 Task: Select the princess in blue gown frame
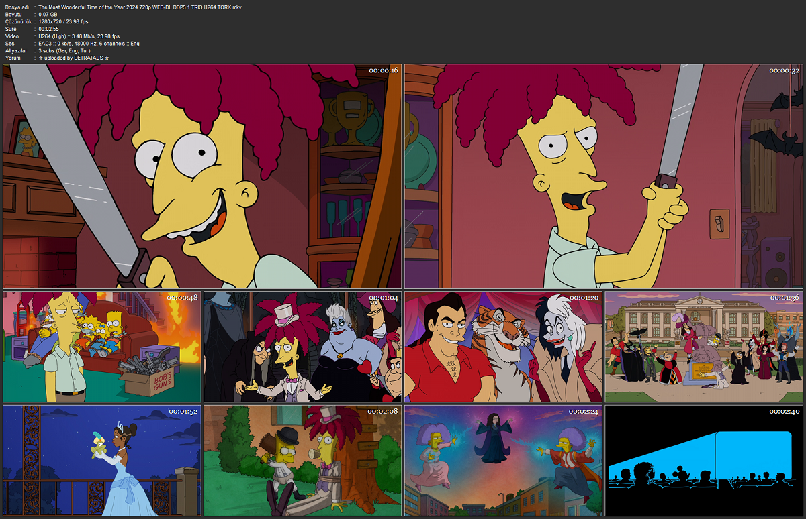pyautogui.click(x=102, y=461)
